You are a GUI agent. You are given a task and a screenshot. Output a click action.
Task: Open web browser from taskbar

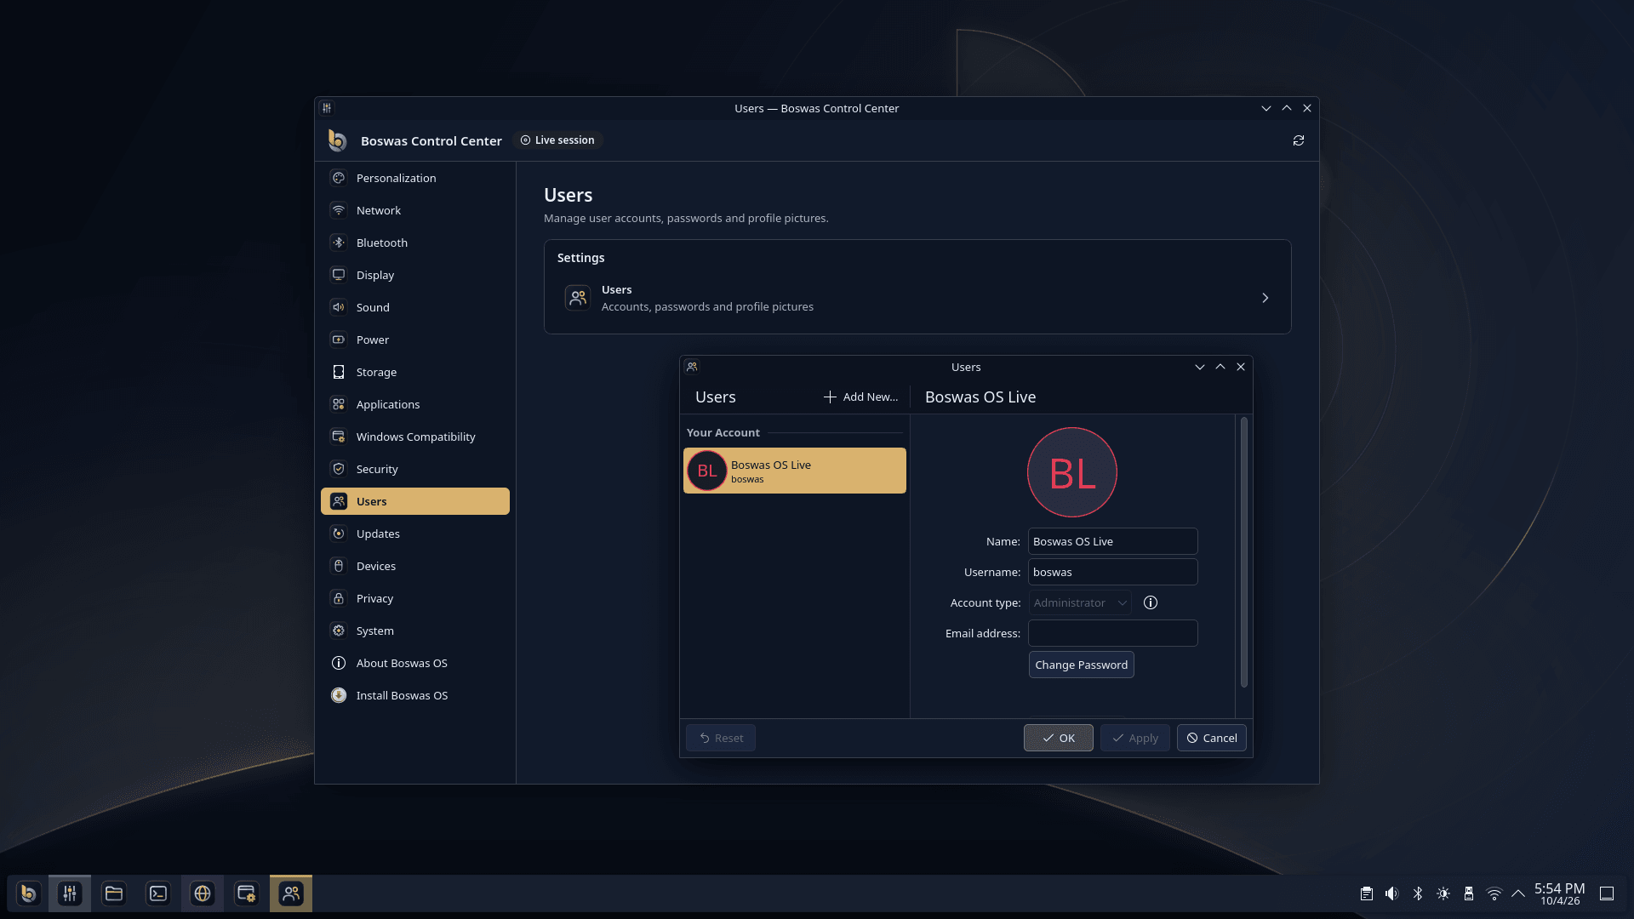click(x=203, y=893)
